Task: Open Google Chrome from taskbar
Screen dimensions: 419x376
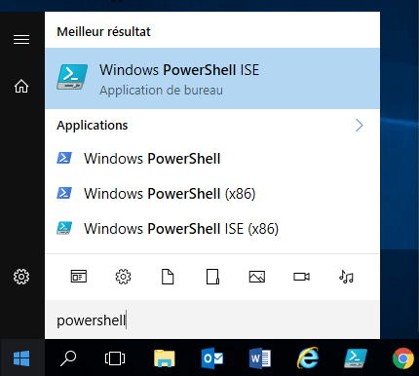Action: pyautogui.click(x=403, y=358)
